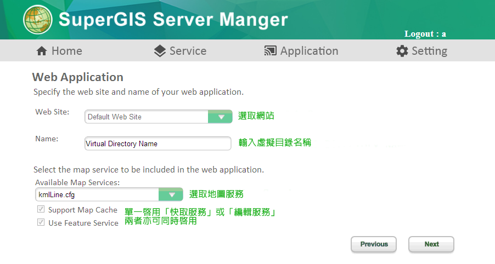
Task: Expand the Web Site dropdown arrow
Action: point(221,117)
